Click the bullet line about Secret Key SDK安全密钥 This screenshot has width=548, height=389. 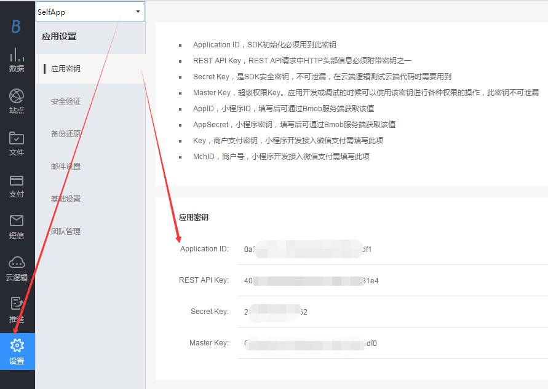pyautogui.click(x=322, y=76)
